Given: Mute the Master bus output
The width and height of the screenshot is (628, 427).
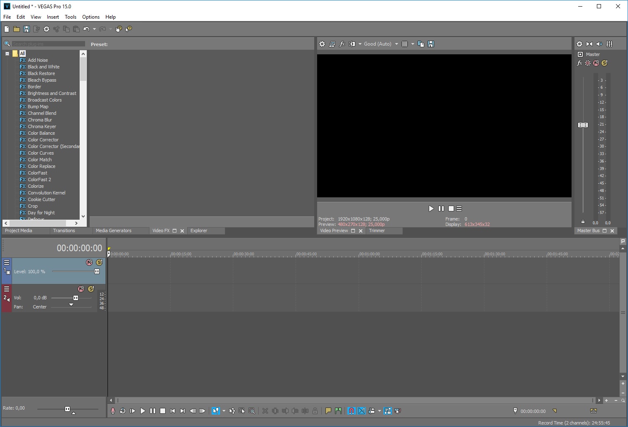Looking at the screenshot, I should point(596,63).
